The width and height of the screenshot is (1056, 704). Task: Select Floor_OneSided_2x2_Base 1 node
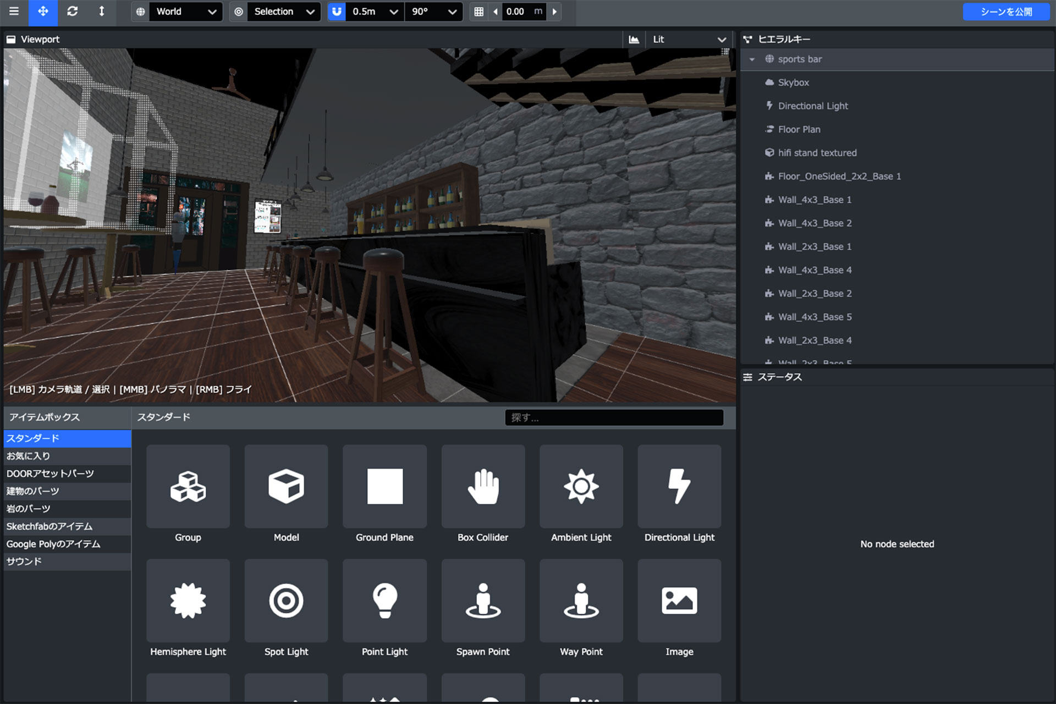tap(897, 177)
